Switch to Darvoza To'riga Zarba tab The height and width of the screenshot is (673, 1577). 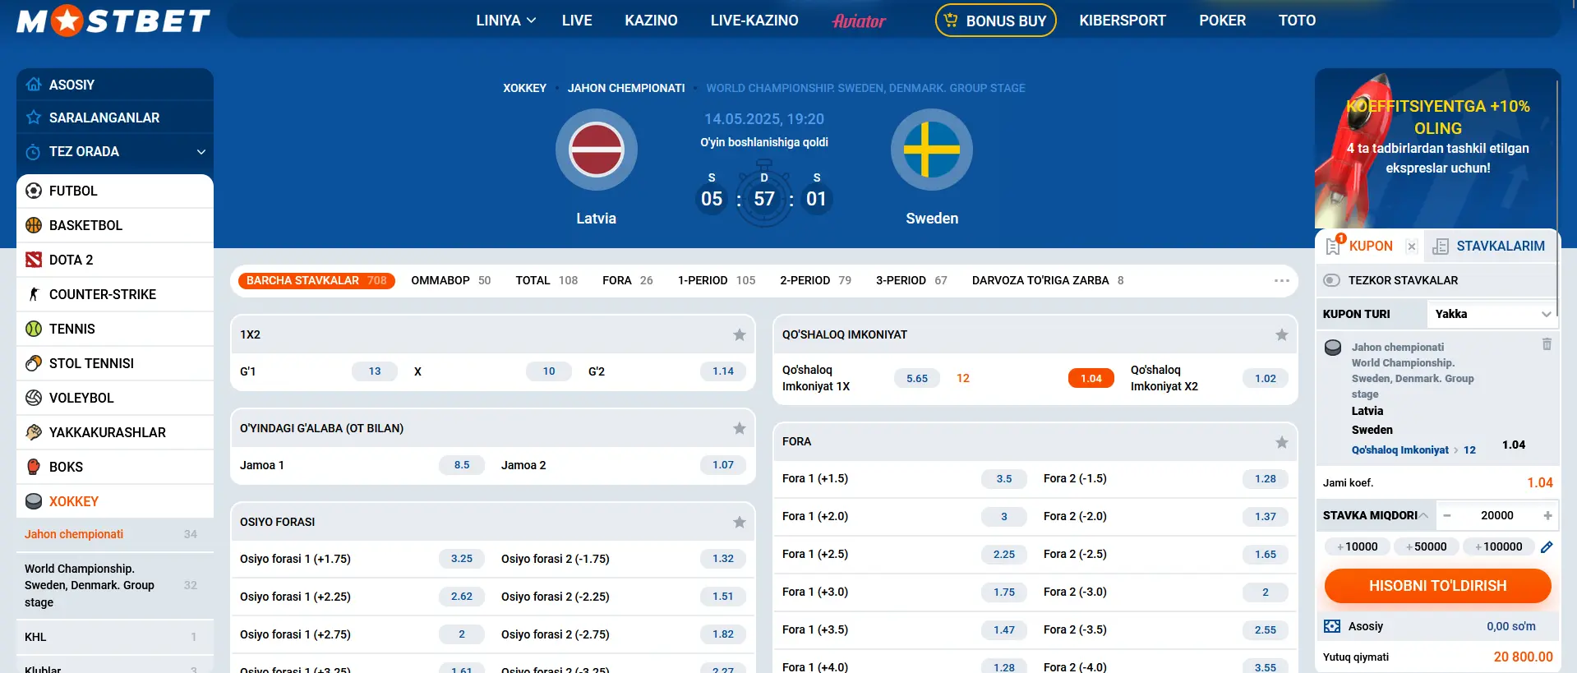pos(1048,280)
